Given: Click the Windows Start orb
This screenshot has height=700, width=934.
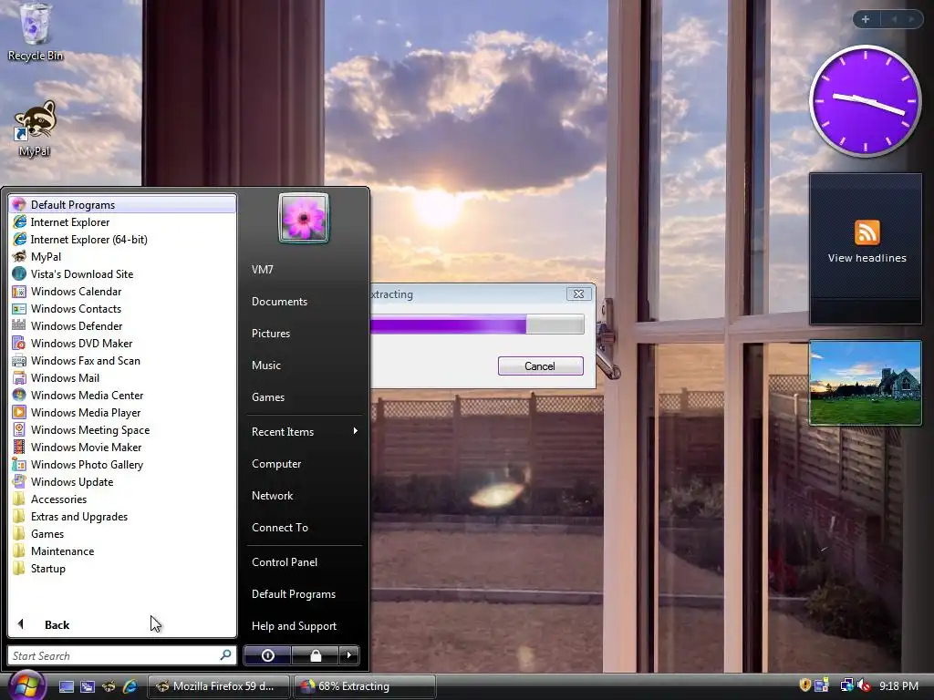Looking at the screenshot, I should pos(26,685).
